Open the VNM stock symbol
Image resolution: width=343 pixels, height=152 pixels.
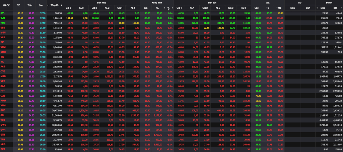pyautogui.click(x=3, y=105)
